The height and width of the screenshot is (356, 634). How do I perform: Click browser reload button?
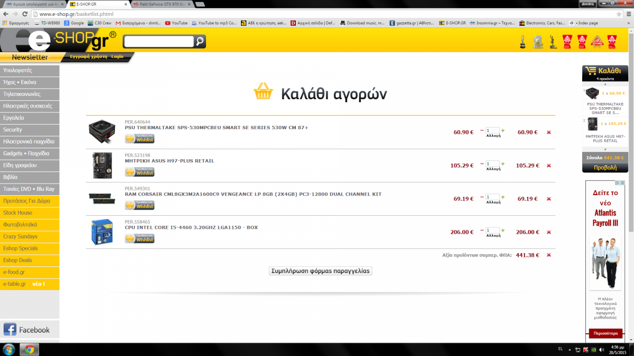(x=24, y=14)
